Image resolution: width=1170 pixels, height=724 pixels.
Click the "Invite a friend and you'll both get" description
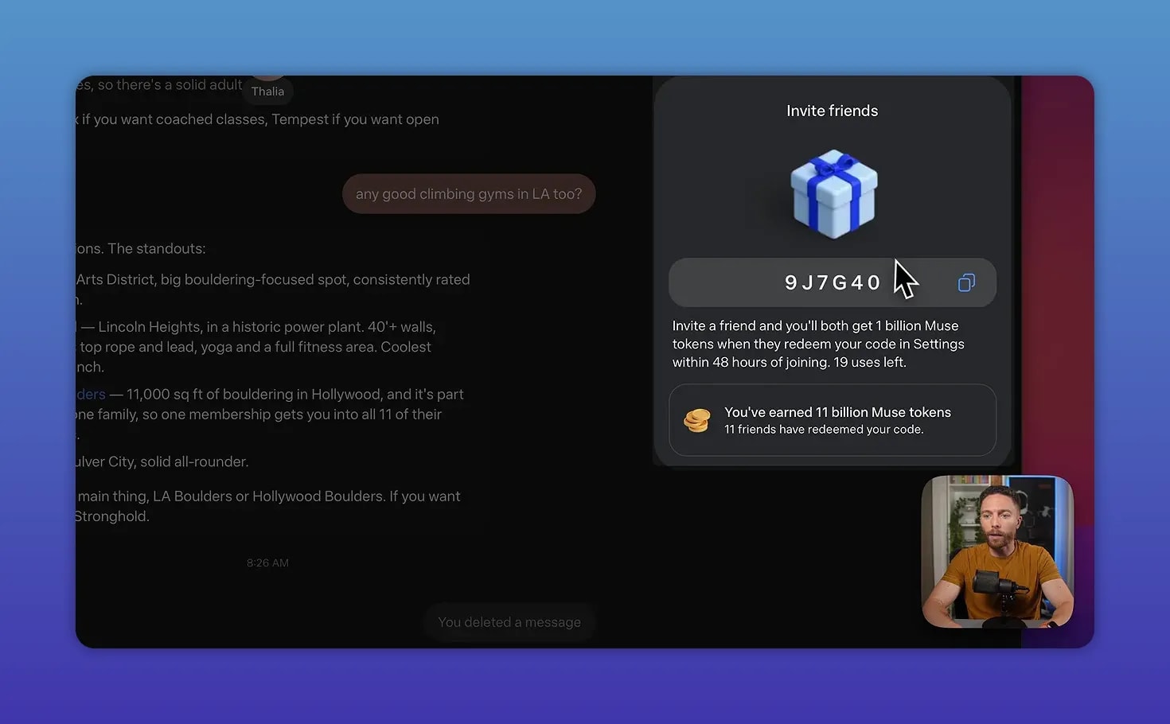click(x=818, y=344)
